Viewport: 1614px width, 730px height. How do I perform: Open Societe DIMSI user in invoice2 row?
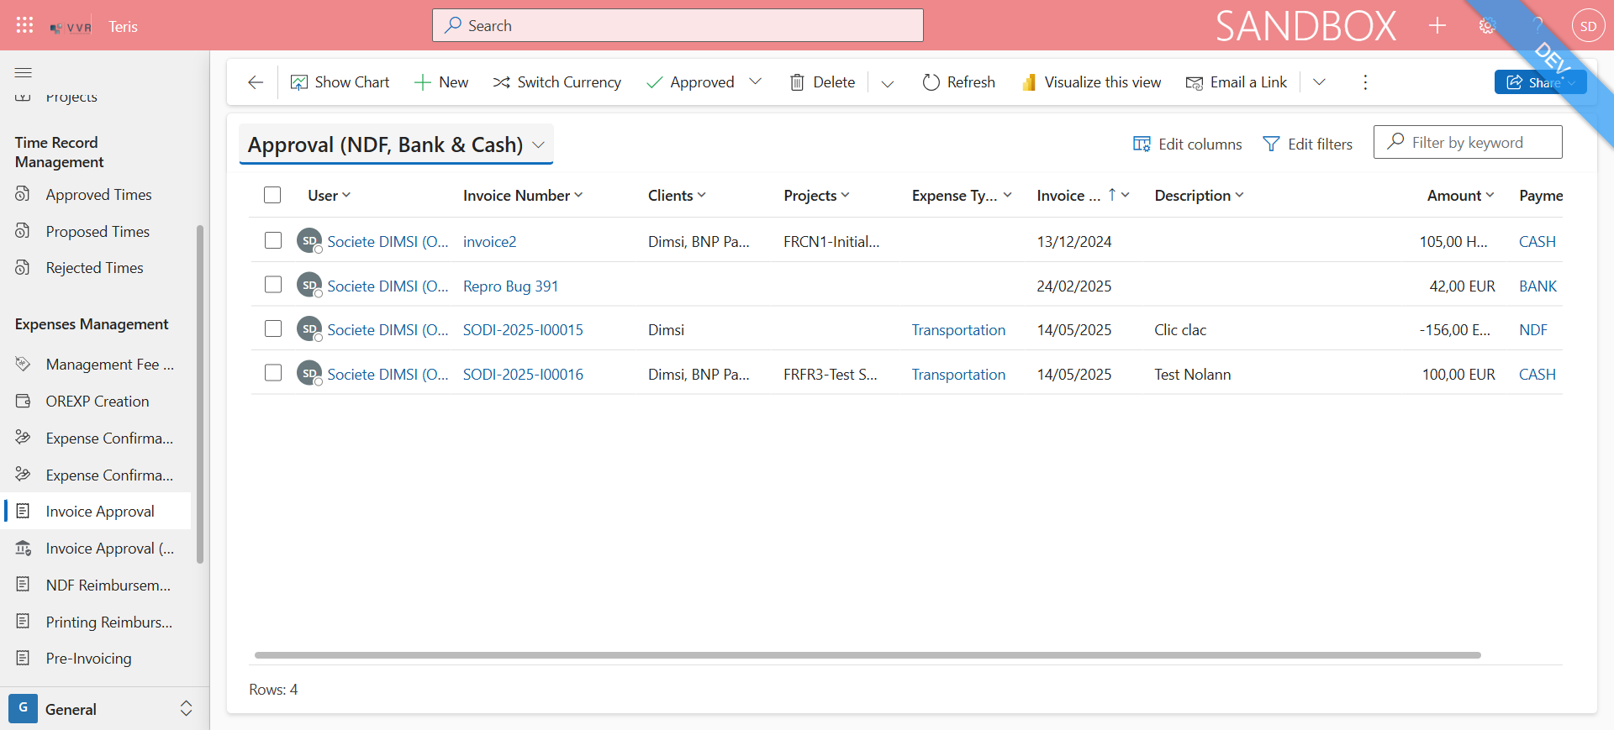pos(388,242)
